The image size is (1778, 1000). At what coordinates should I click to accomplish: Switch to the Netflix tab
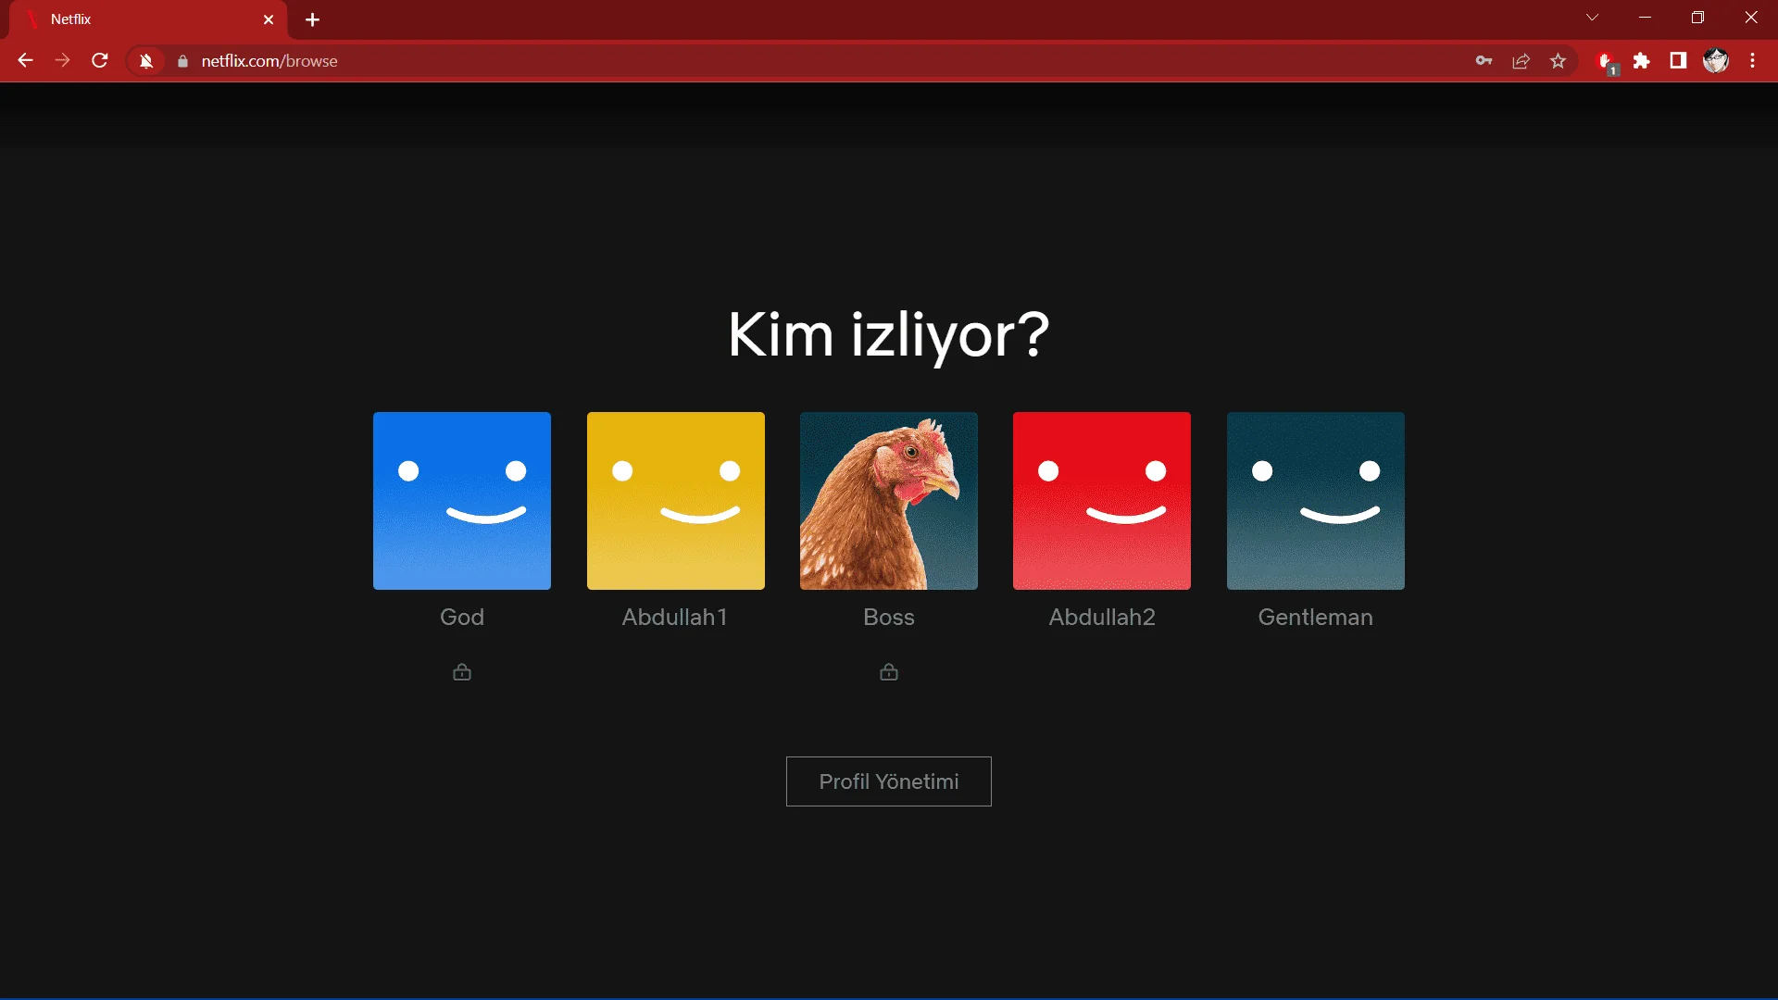(x=148, y=19)
